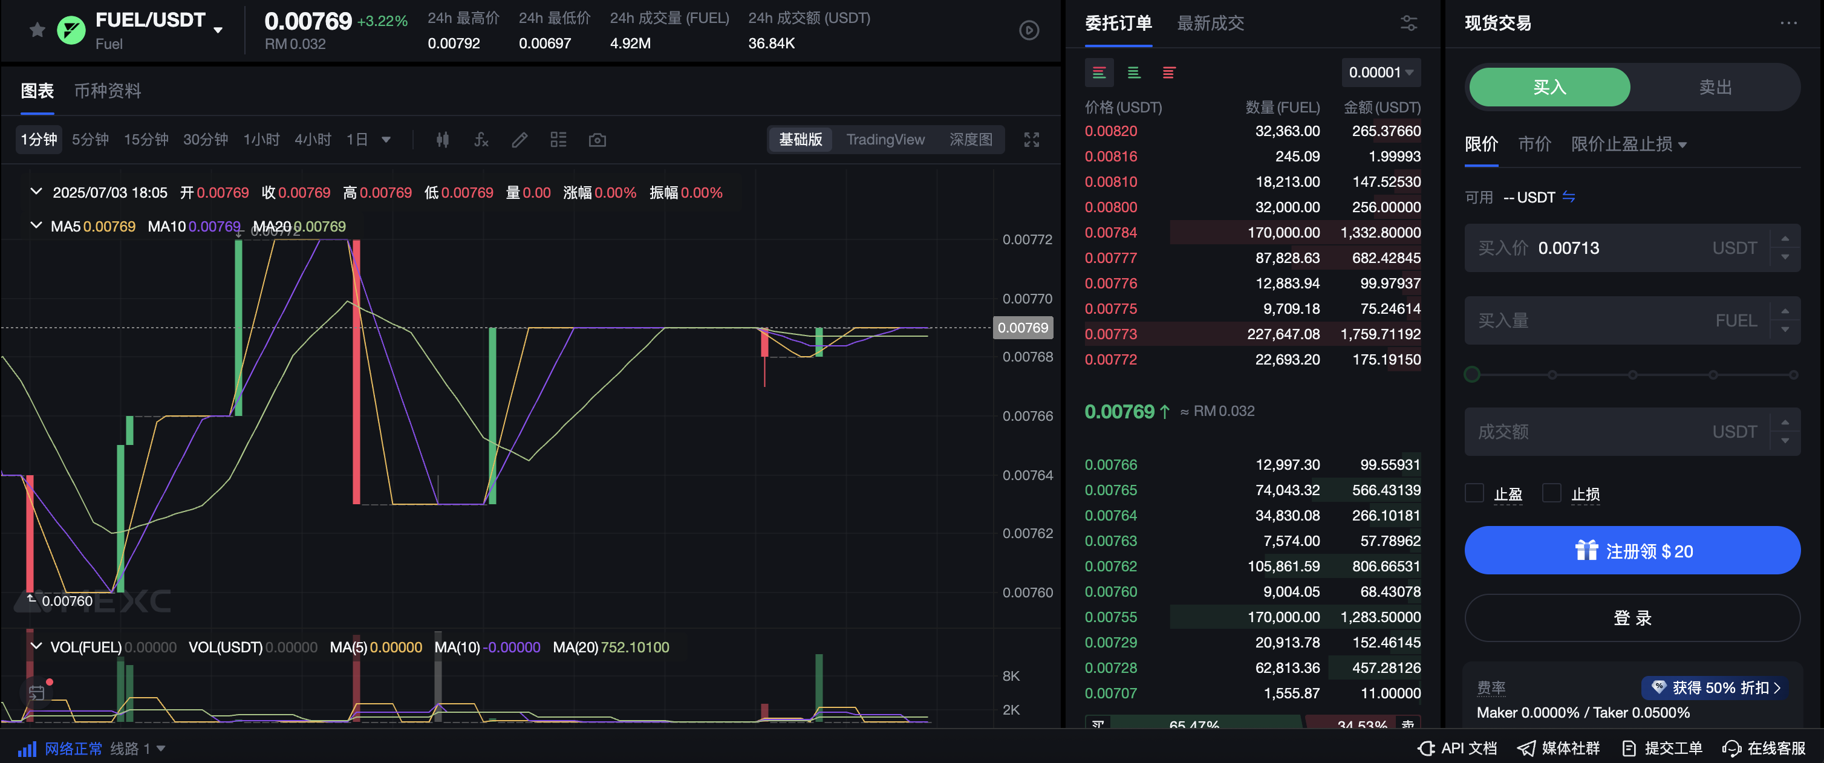This screenshot has width=1824, height=763.
Task: Take chart screenshot with camera icon
Action: click(597, 140)
